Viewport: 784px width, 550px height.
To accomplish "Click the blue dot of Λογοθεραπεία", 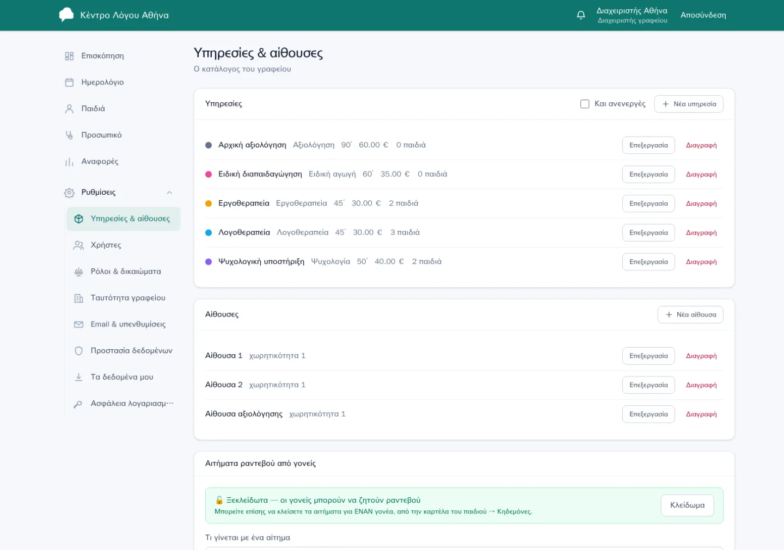I will [209, 233].
